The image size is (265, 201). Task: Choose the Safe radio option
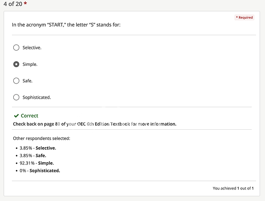point(16,81)
